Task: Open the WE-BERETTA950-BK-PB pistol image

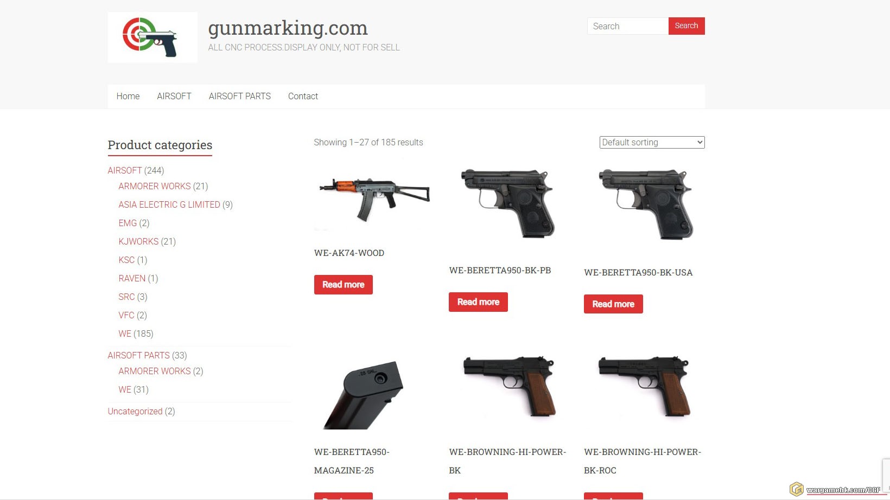Action: pos(508,203)
